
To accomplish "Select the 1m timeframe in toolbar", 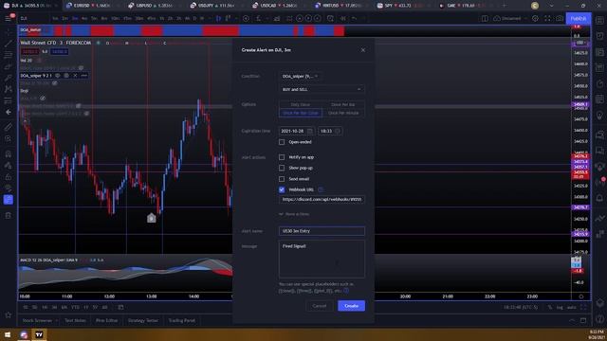I will tap(55, 19).
